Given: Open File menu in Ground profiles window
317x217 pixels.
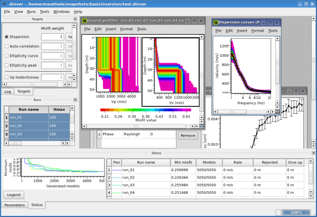Looking at the screenshot, I should click(87, 29).
